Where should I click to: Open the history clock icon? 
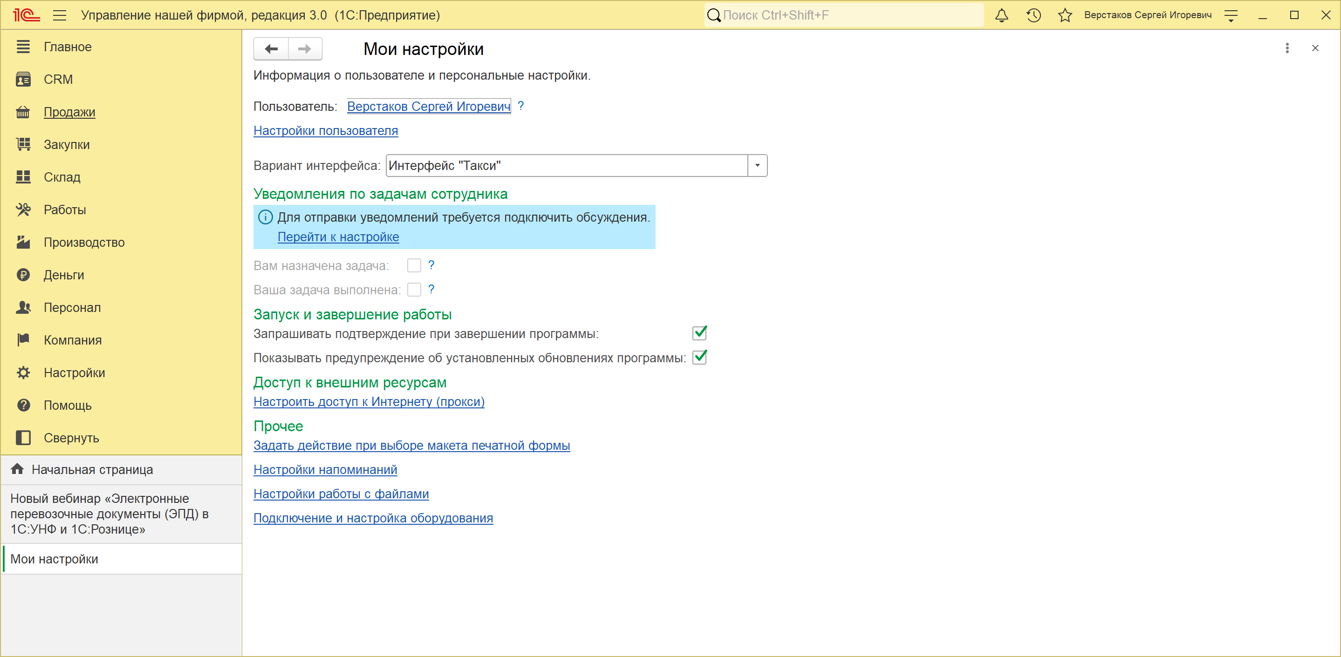1033,15
